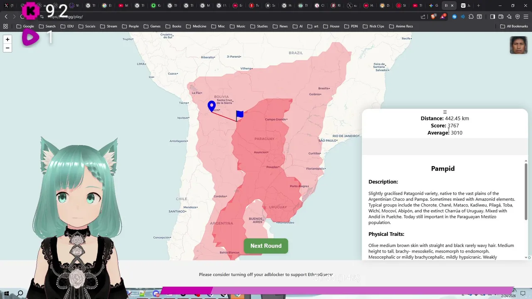Go back with the browser back arrow
The width and height of the screenshot is (532, 299).
(6, 17)
